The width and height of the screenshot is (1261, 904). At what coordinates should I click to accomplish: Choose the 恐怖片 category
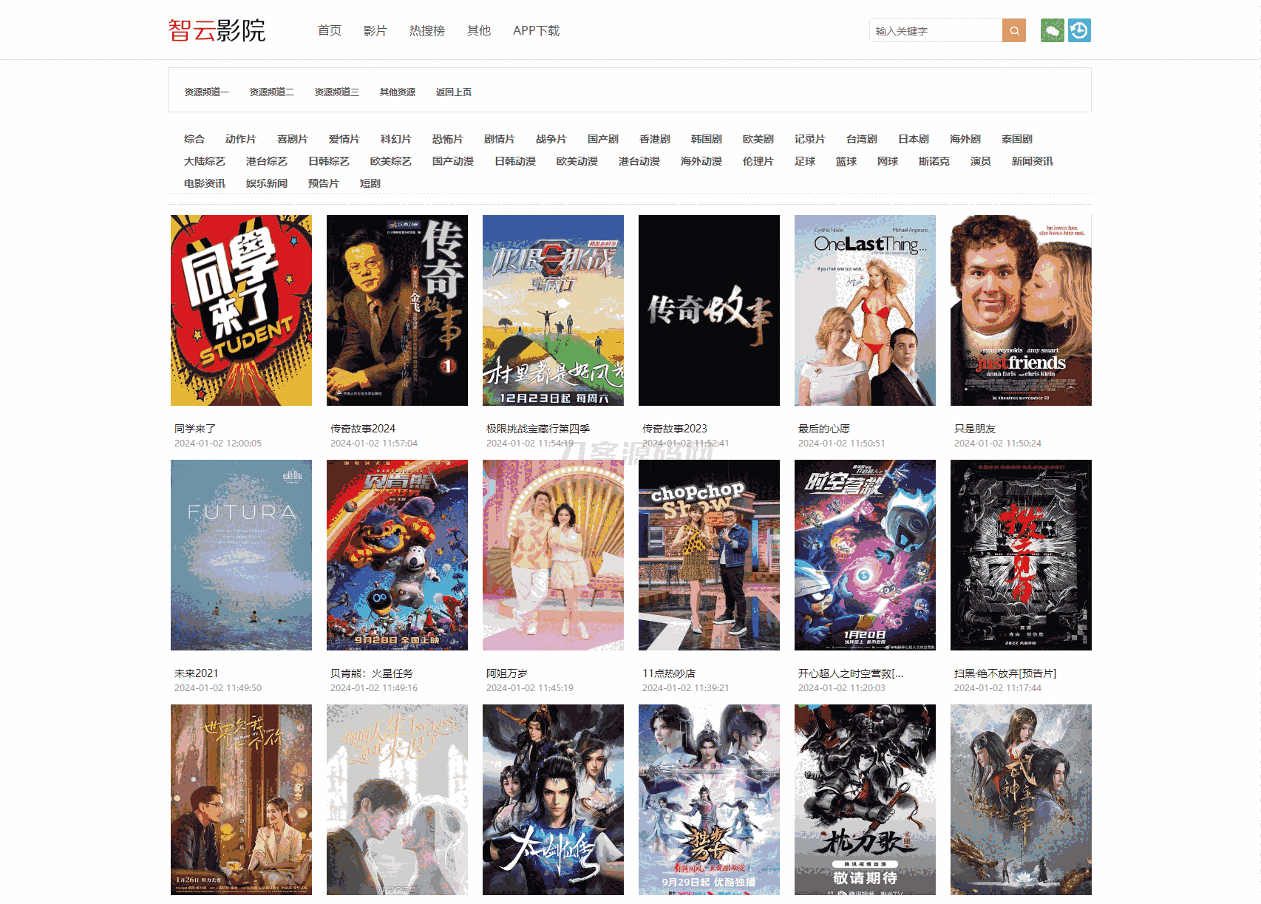[x=448, y=139]
